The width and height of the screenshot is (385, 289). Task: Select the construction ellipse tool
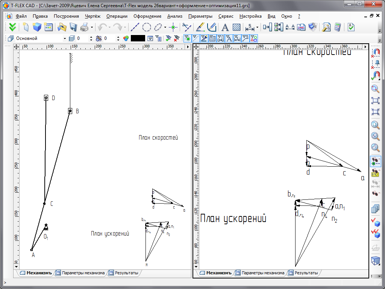pyautogui.click(x=158, y=27)
